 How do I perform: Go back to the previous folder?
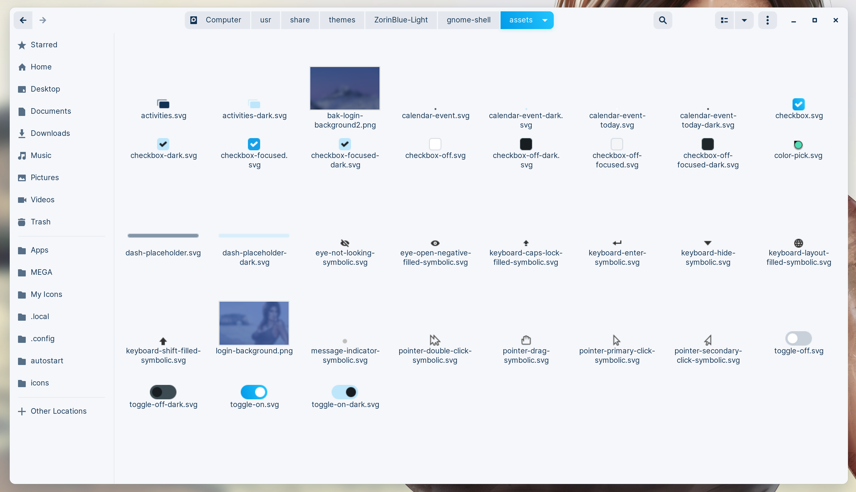coord(23,20)
